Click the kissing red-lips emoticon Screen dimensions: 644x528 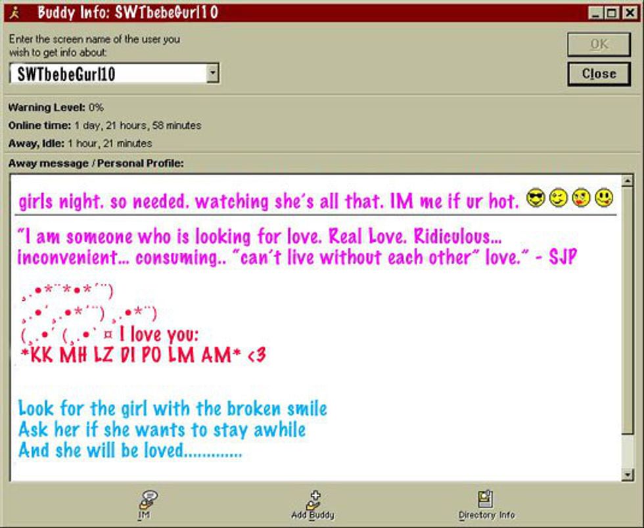click(x=581, y=198)
